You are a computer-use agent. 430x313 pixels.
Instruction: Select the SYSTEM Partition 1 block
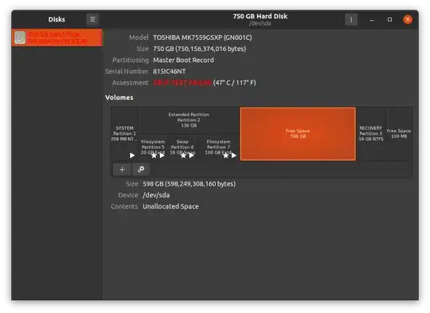124,134
